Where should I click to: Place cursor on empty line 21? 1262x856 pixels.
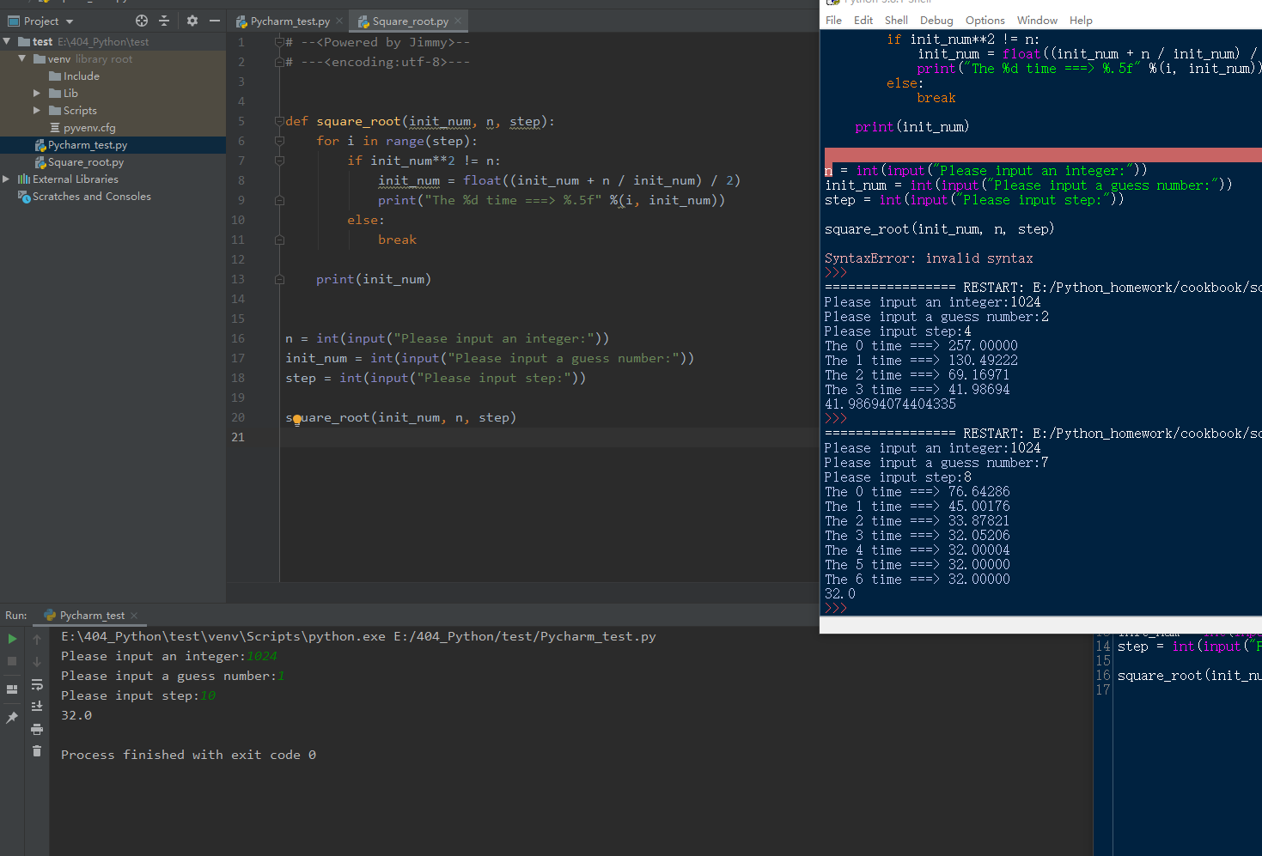(548, 437)
